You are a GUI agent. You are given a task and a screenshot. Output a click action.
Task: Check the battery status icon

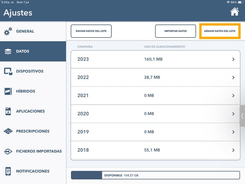click(241, 2)
